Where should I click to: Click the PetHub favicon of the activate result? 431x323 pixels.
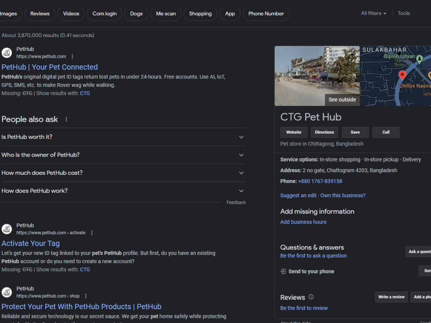[x=7, y=229]
